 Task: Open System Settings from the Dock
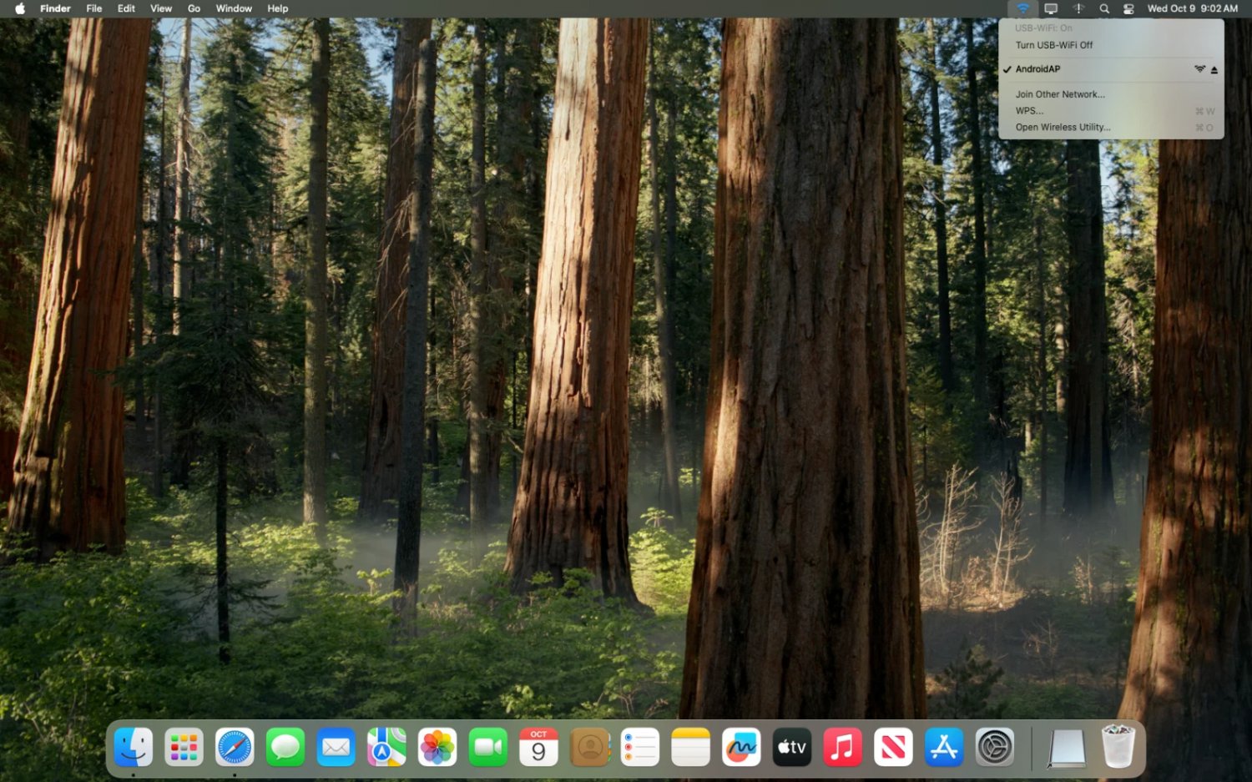[x=995, y=746]
